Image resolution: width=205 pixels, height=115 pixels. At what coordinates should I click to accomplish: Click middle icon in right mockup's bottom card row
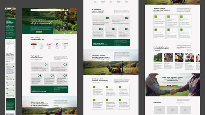tap(168, 30)
